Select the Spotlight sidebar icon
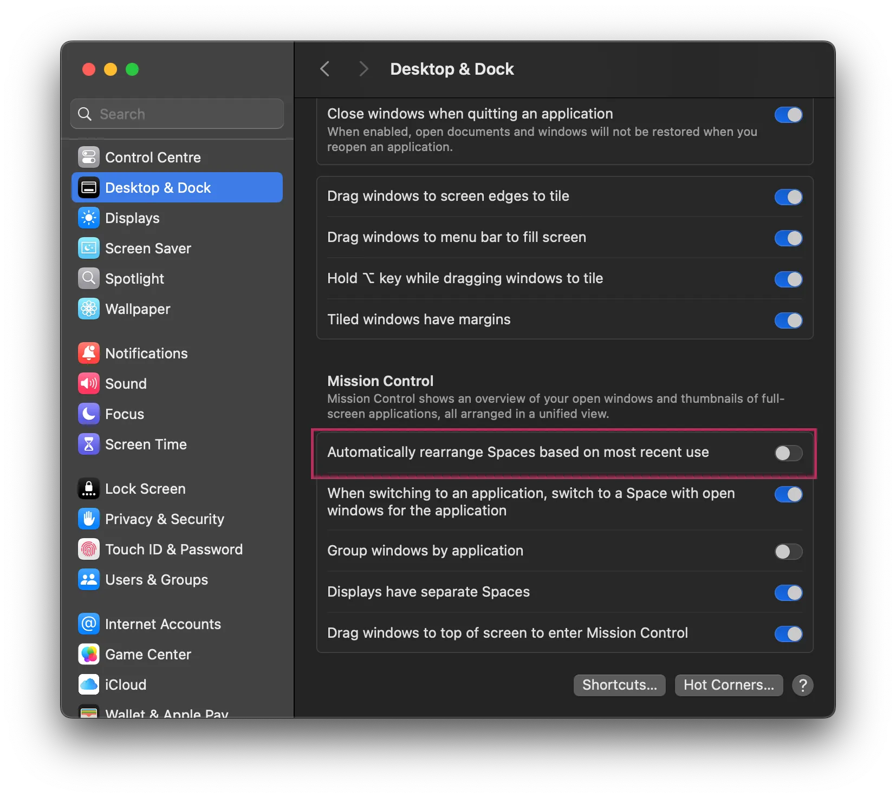896x798 pixels. [x=89, y=278]
